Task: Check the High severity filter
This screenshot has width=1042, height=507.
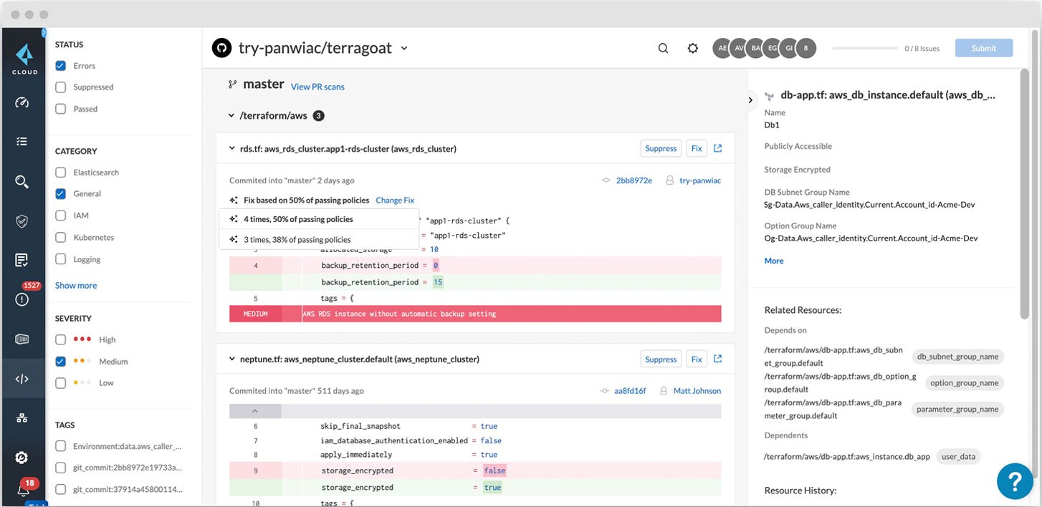Action: click(61, 339)
